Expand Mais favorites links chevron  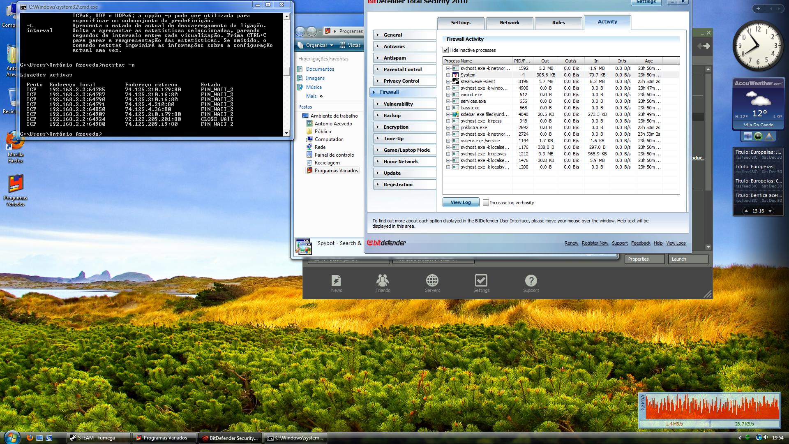pyautogui.click(x=321, y=96)
